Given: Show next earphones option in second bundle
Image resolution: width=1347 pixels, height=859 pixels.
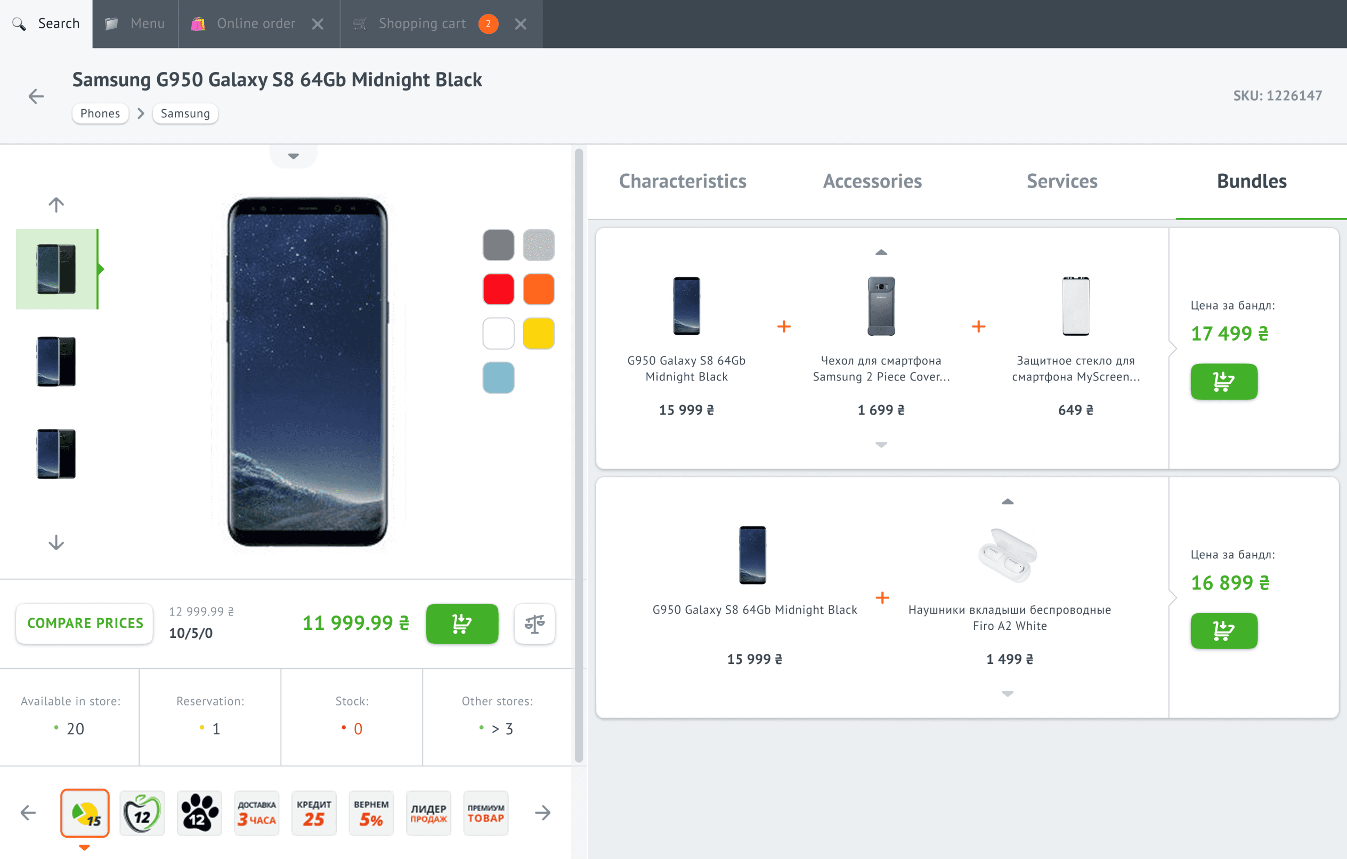Looking at the screenshot, I should point(1008,693).
